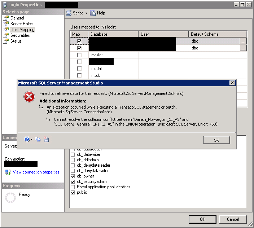Screen dimensions: 254x228
Task: Open schema browse button in second row
Action: tap(243, 48)
